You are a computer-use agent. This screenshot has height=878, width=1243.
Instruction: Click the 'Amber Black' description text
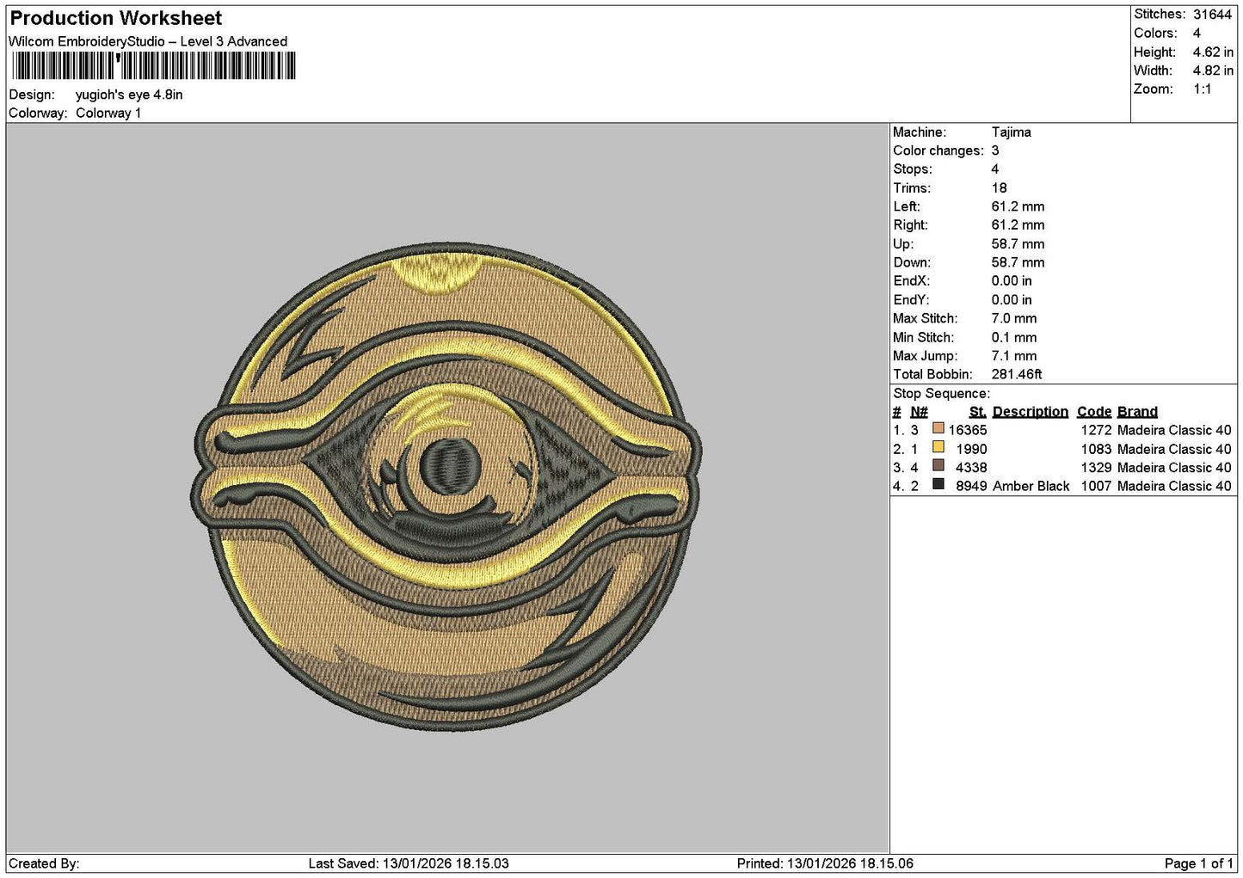tap(1031, 486)
